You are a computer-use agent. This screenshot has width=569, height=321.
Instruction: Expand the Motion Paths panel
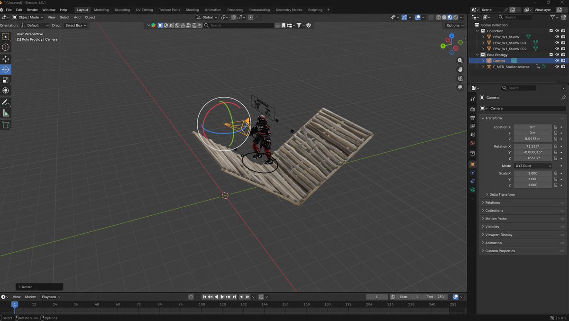point(496,219)
